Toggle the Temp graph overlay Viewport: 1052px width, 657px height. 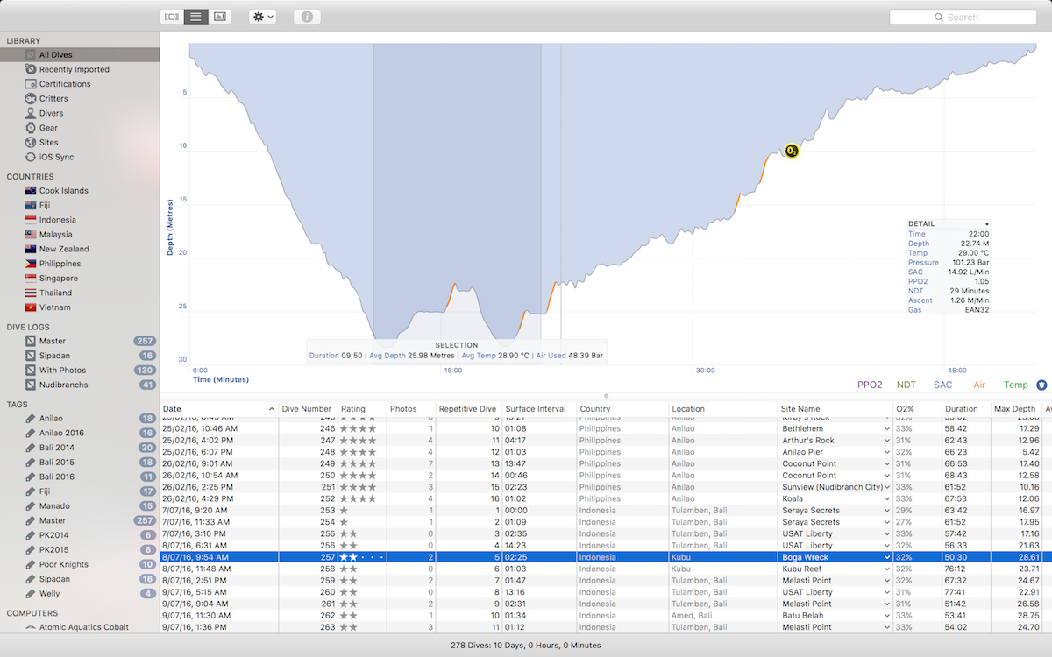pos(1015,385)
